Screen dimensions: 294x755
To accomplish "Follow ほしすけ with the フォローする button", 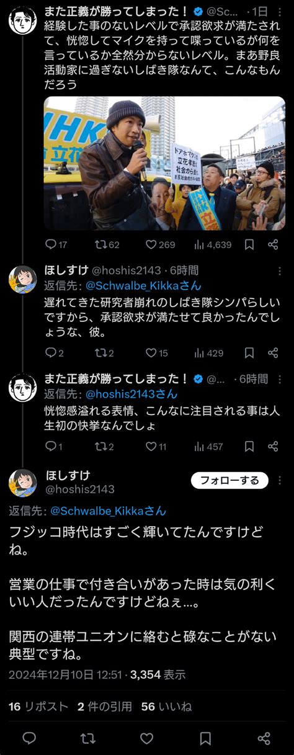I will [229, 481].
